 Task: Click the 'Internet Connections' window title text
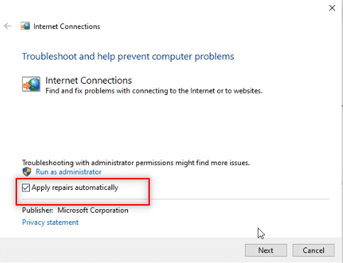click(x=67, y=26)
